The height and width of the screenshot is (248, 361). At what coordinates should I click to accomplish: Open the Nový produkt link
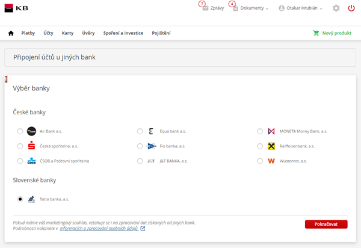pyautogui.click(x=337, y=33)
